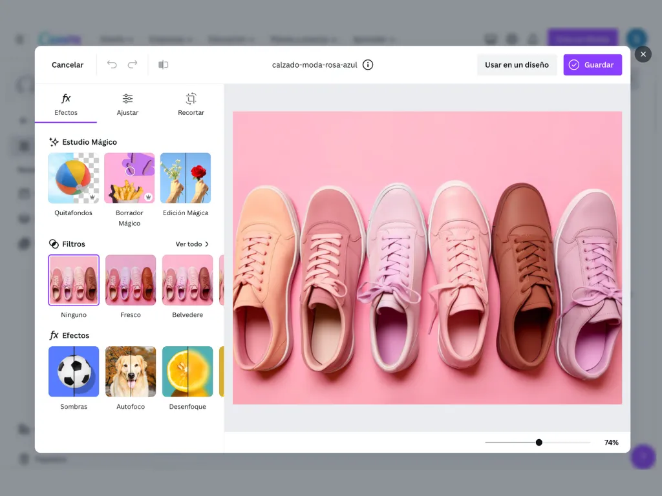The height and width of the screenshot is (496, 662).
Task: Apply the Sombras effect
Action: (x=74, y=371)
